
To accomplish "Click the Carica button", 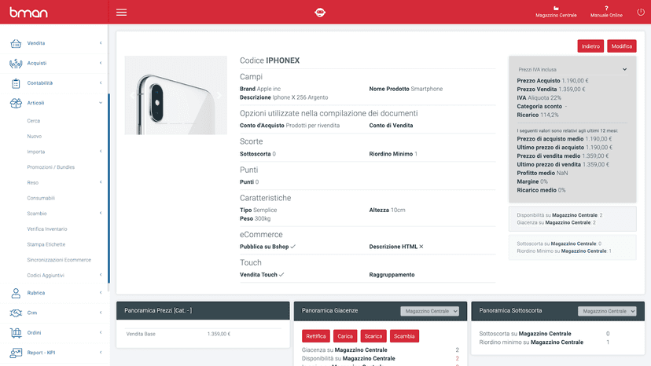I will coord(345,336).
